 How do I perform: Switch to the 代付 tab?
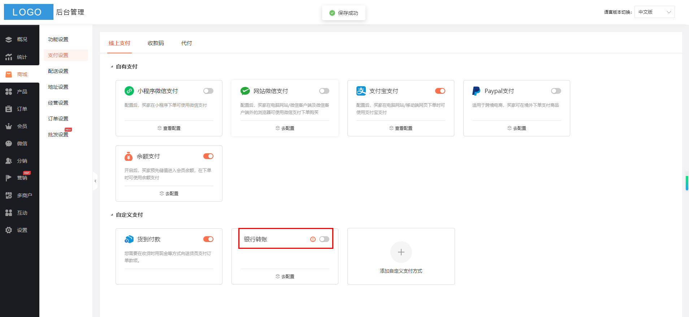tap(187, 43)
